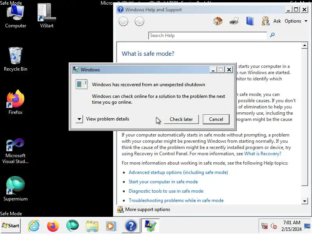The image size is (312, 234).
Task: Open Start your computer in safe mode link
Action: [163, 182]
